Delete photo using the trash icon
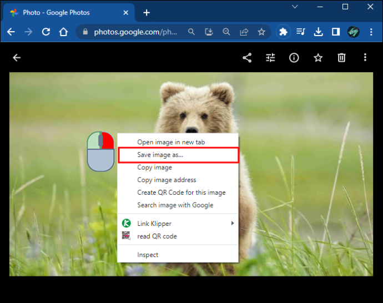383x303 pixels. point(341,58)
